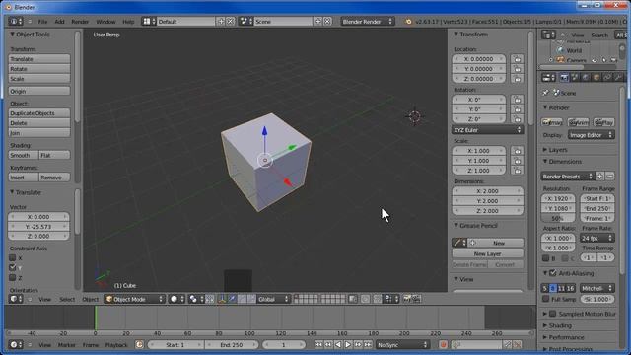This screenshot has height=355, width=631.
Task: Jump to the start frame
Action: tap(318, 345)
